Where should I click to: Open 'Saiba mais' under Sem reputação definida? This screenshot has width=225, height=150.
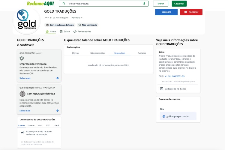tap(25, 111)
